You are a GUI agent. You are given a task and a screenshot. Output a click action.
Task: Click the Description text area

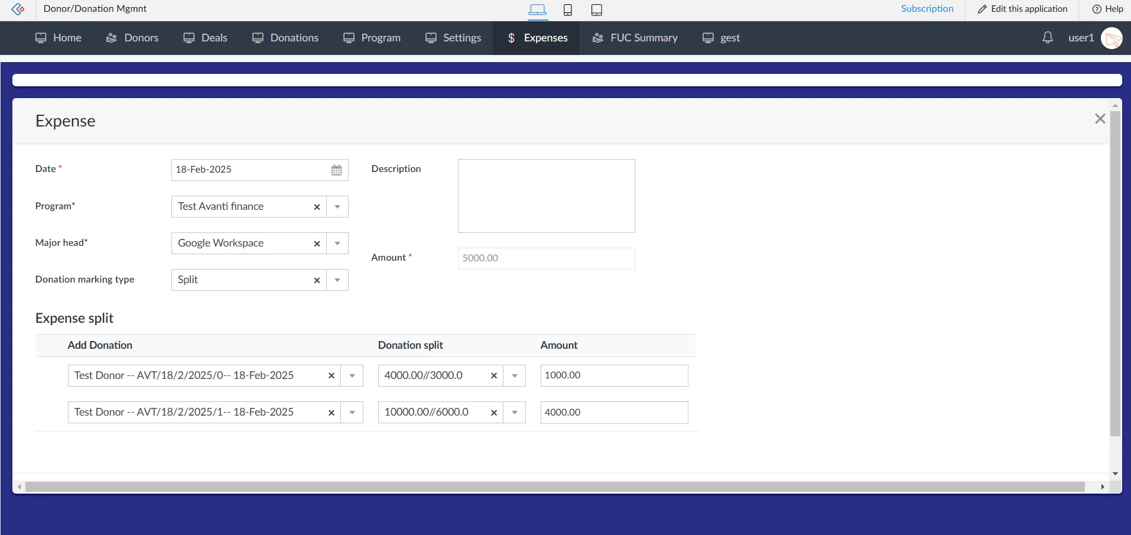click(x=547, y=196)
